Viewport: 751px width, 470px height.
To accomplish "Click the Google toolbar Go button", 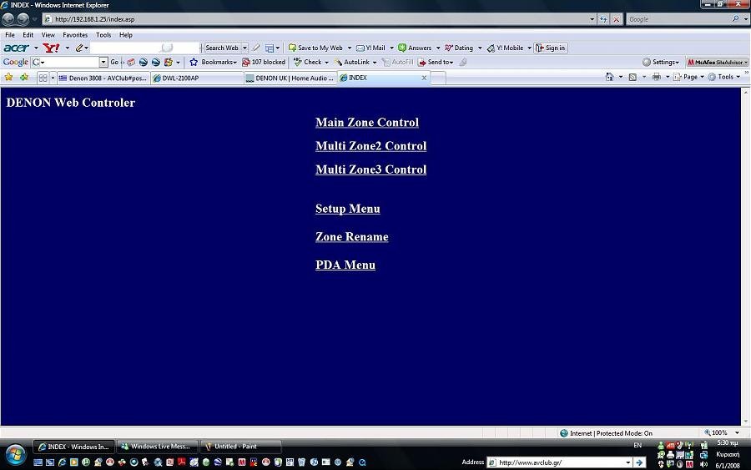I will pos(114,62).
